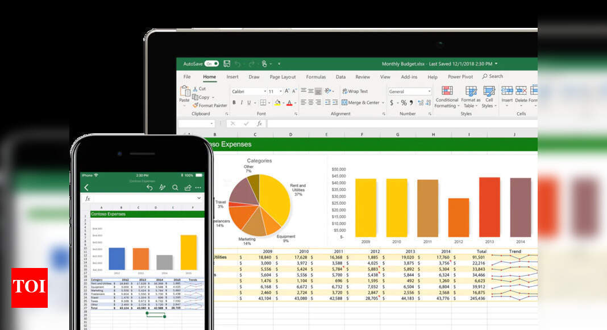Click the Search box in the ribbon
Image resolution: width=607 pixels, height=330 pixels.
[x=493, y=76]
